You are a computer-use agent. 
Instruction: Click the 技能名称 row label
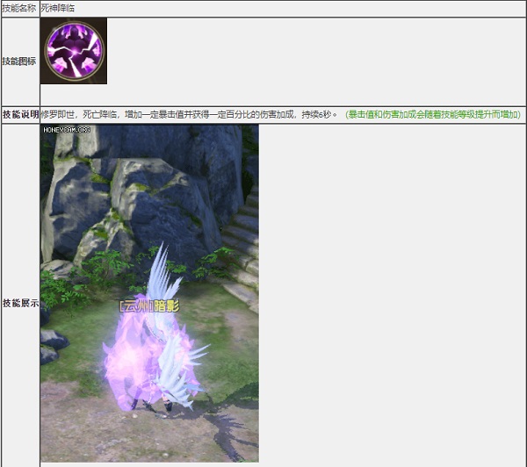18,9
